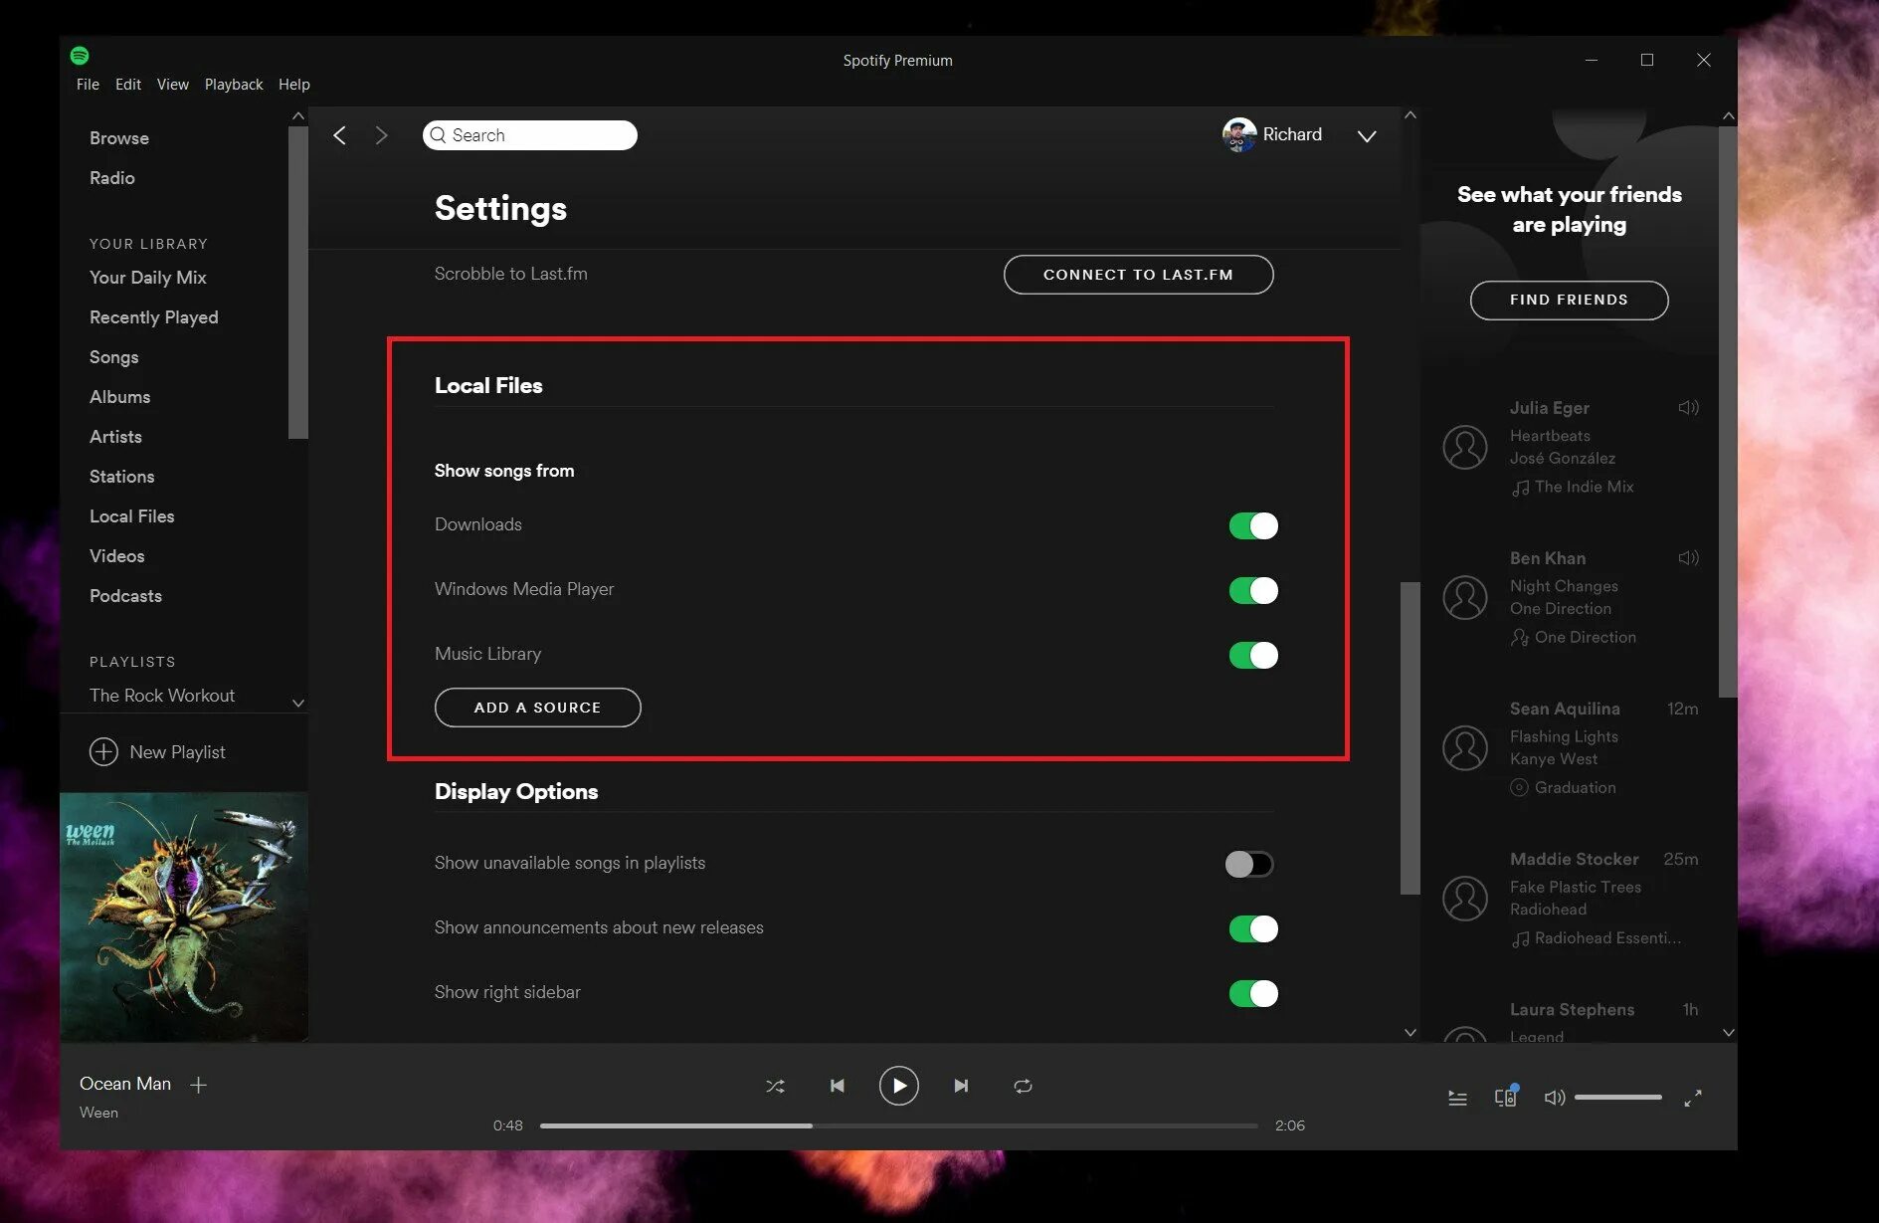Click the note icon by Radiohead Essentials
Viewport: 1879px width, 1223px height.
1520,938
